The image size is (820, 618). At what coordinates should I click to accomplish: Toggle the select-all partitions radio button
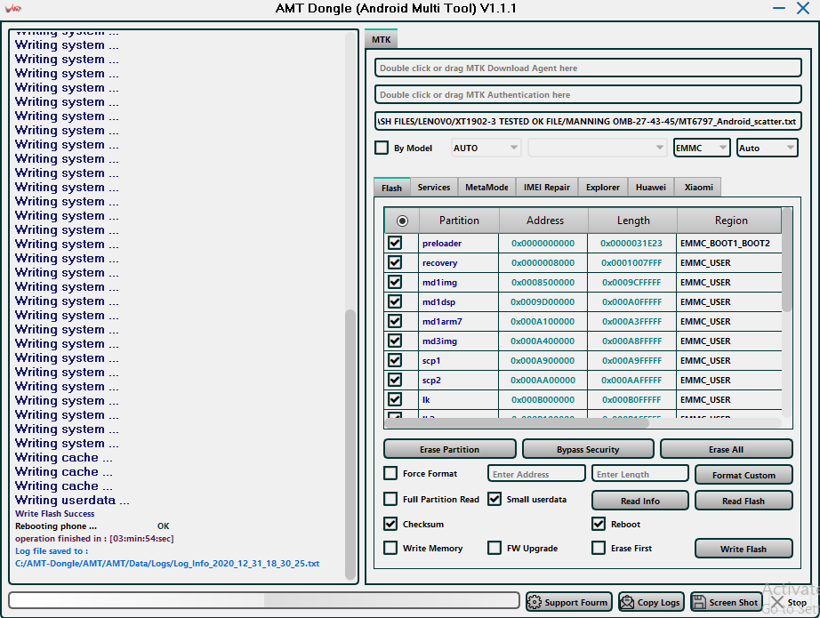pyautogui.click(x=402, y=221)
